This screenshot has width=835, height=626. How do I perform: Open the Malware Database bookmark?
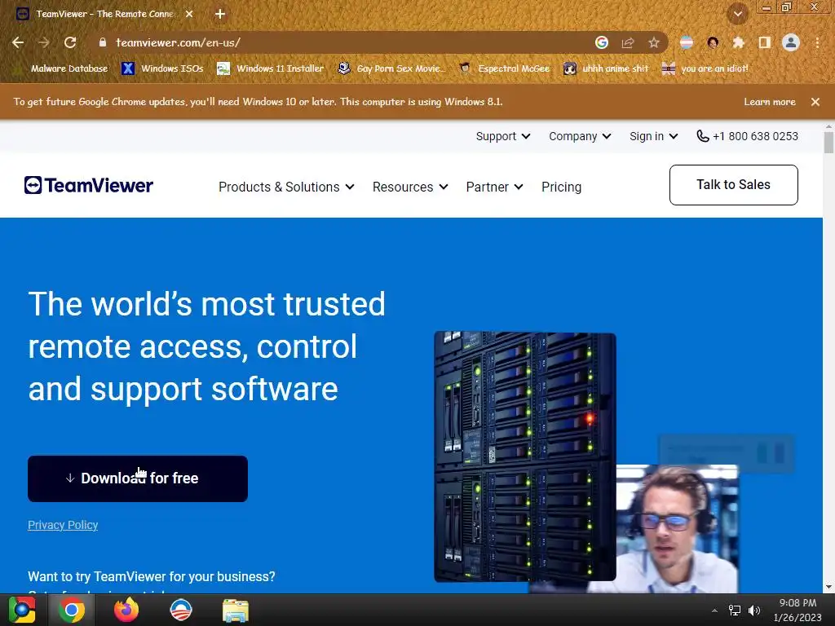pos(62,68)
